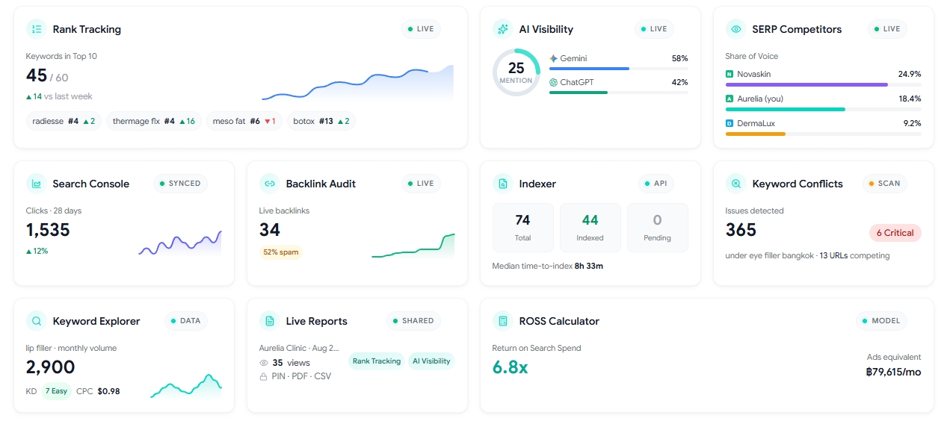Click the 2,900 monthly volume value
Image resolution: width=947 pixels, height=427 pixels.
(51, 367)
